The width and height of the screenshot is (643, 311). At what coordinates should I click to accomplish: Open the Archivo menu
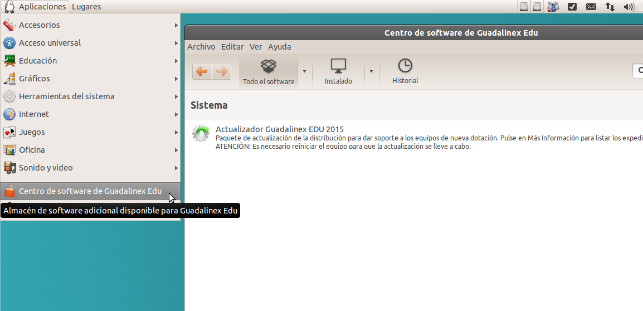201,47
